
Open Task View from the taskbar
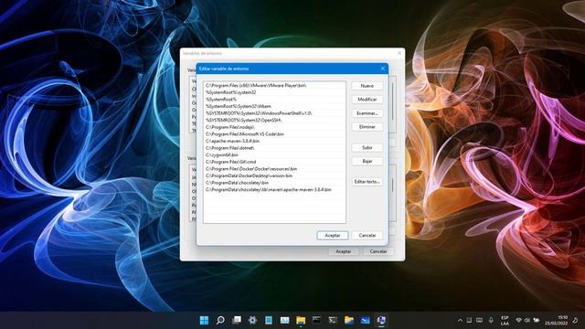click(237, 320)
